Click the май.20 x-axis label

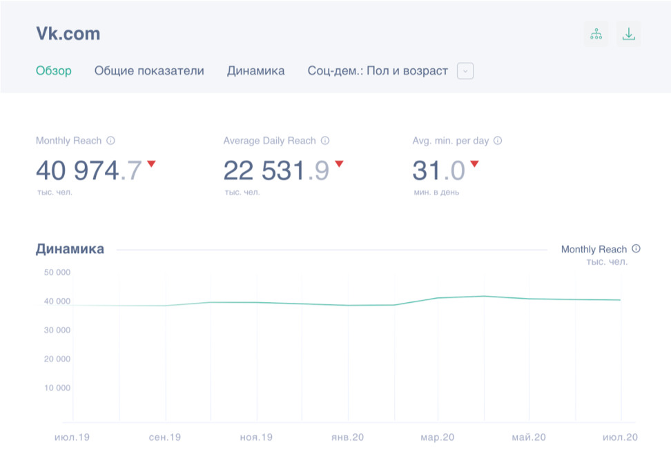point(529,437)
